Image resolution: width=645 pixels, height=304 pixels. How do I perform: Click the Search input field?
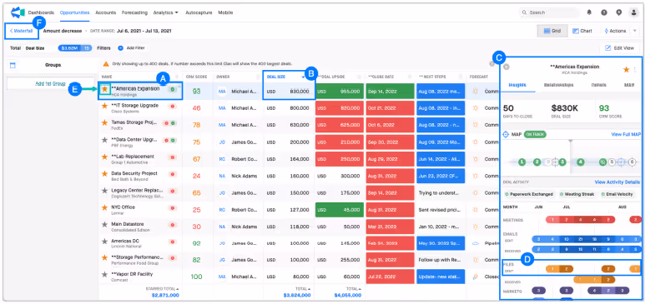(549, 12)
